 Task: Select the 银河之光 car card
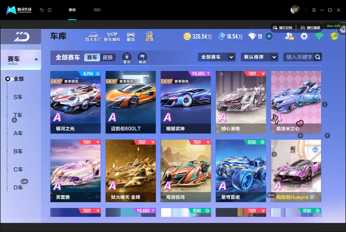[76, 102]
